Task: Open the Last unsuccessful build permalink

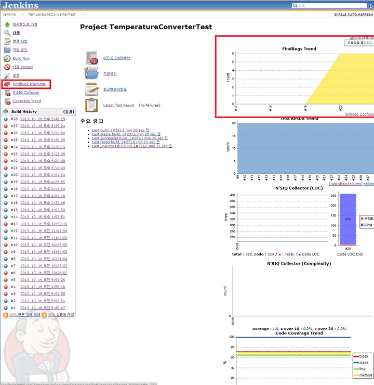Action: tap(132, 146)
